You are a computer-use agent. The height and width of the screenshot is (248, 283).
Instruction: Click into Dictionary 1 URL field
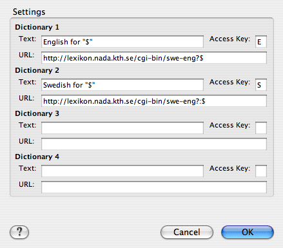pyautogui.click(x=154, y=58)
